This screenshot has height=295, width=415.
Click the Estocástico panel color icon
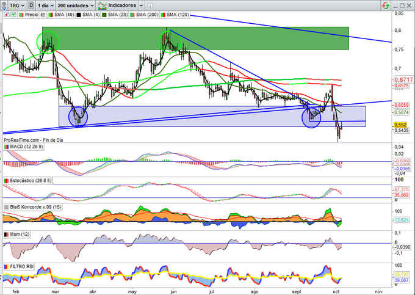tap(6, 181)
